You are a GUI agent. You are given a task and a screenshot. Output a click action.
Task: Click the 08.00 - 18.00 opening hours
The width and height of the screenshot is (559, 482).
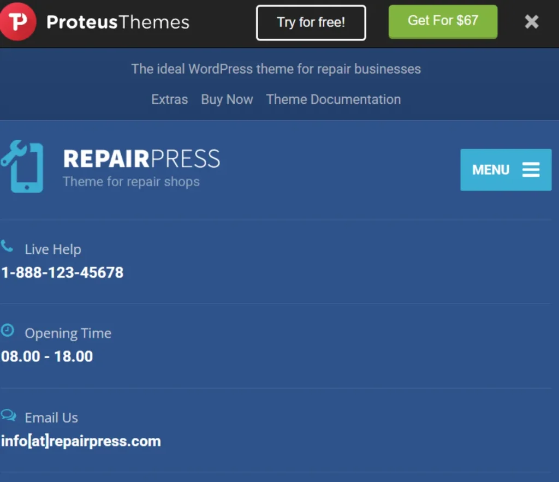point(47,356)
